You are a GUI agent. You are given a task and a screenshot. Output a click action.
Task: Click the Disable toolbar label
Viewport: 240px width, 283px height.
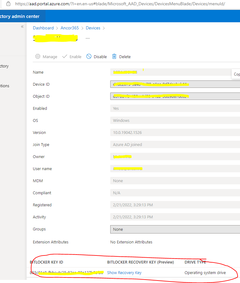pyautogui.click(x=100, y=57)
